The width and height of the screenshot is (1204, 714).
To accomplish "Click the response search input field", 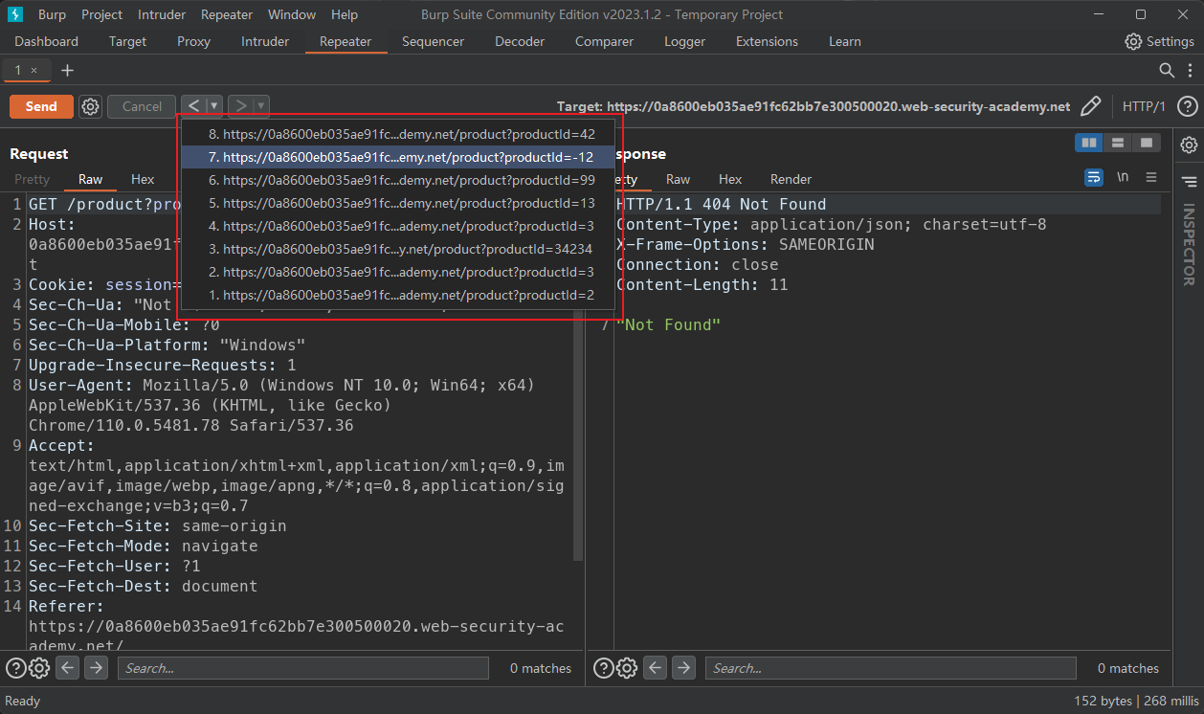I will (890, 668).
